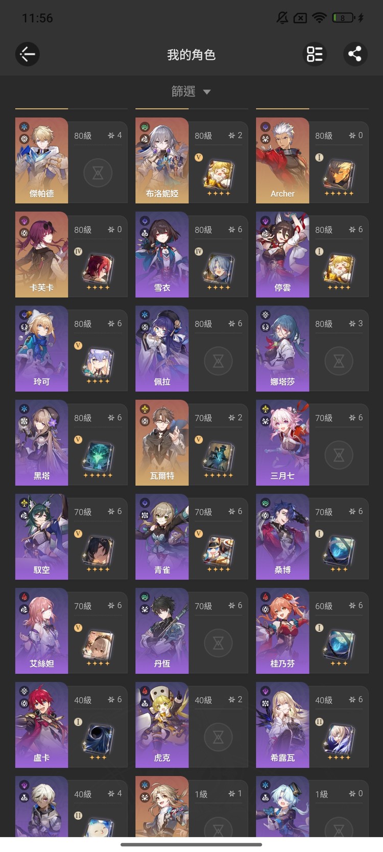Select the 丹恆 character portrait
Screen dimensions: 383x852
tap(162, 631)
